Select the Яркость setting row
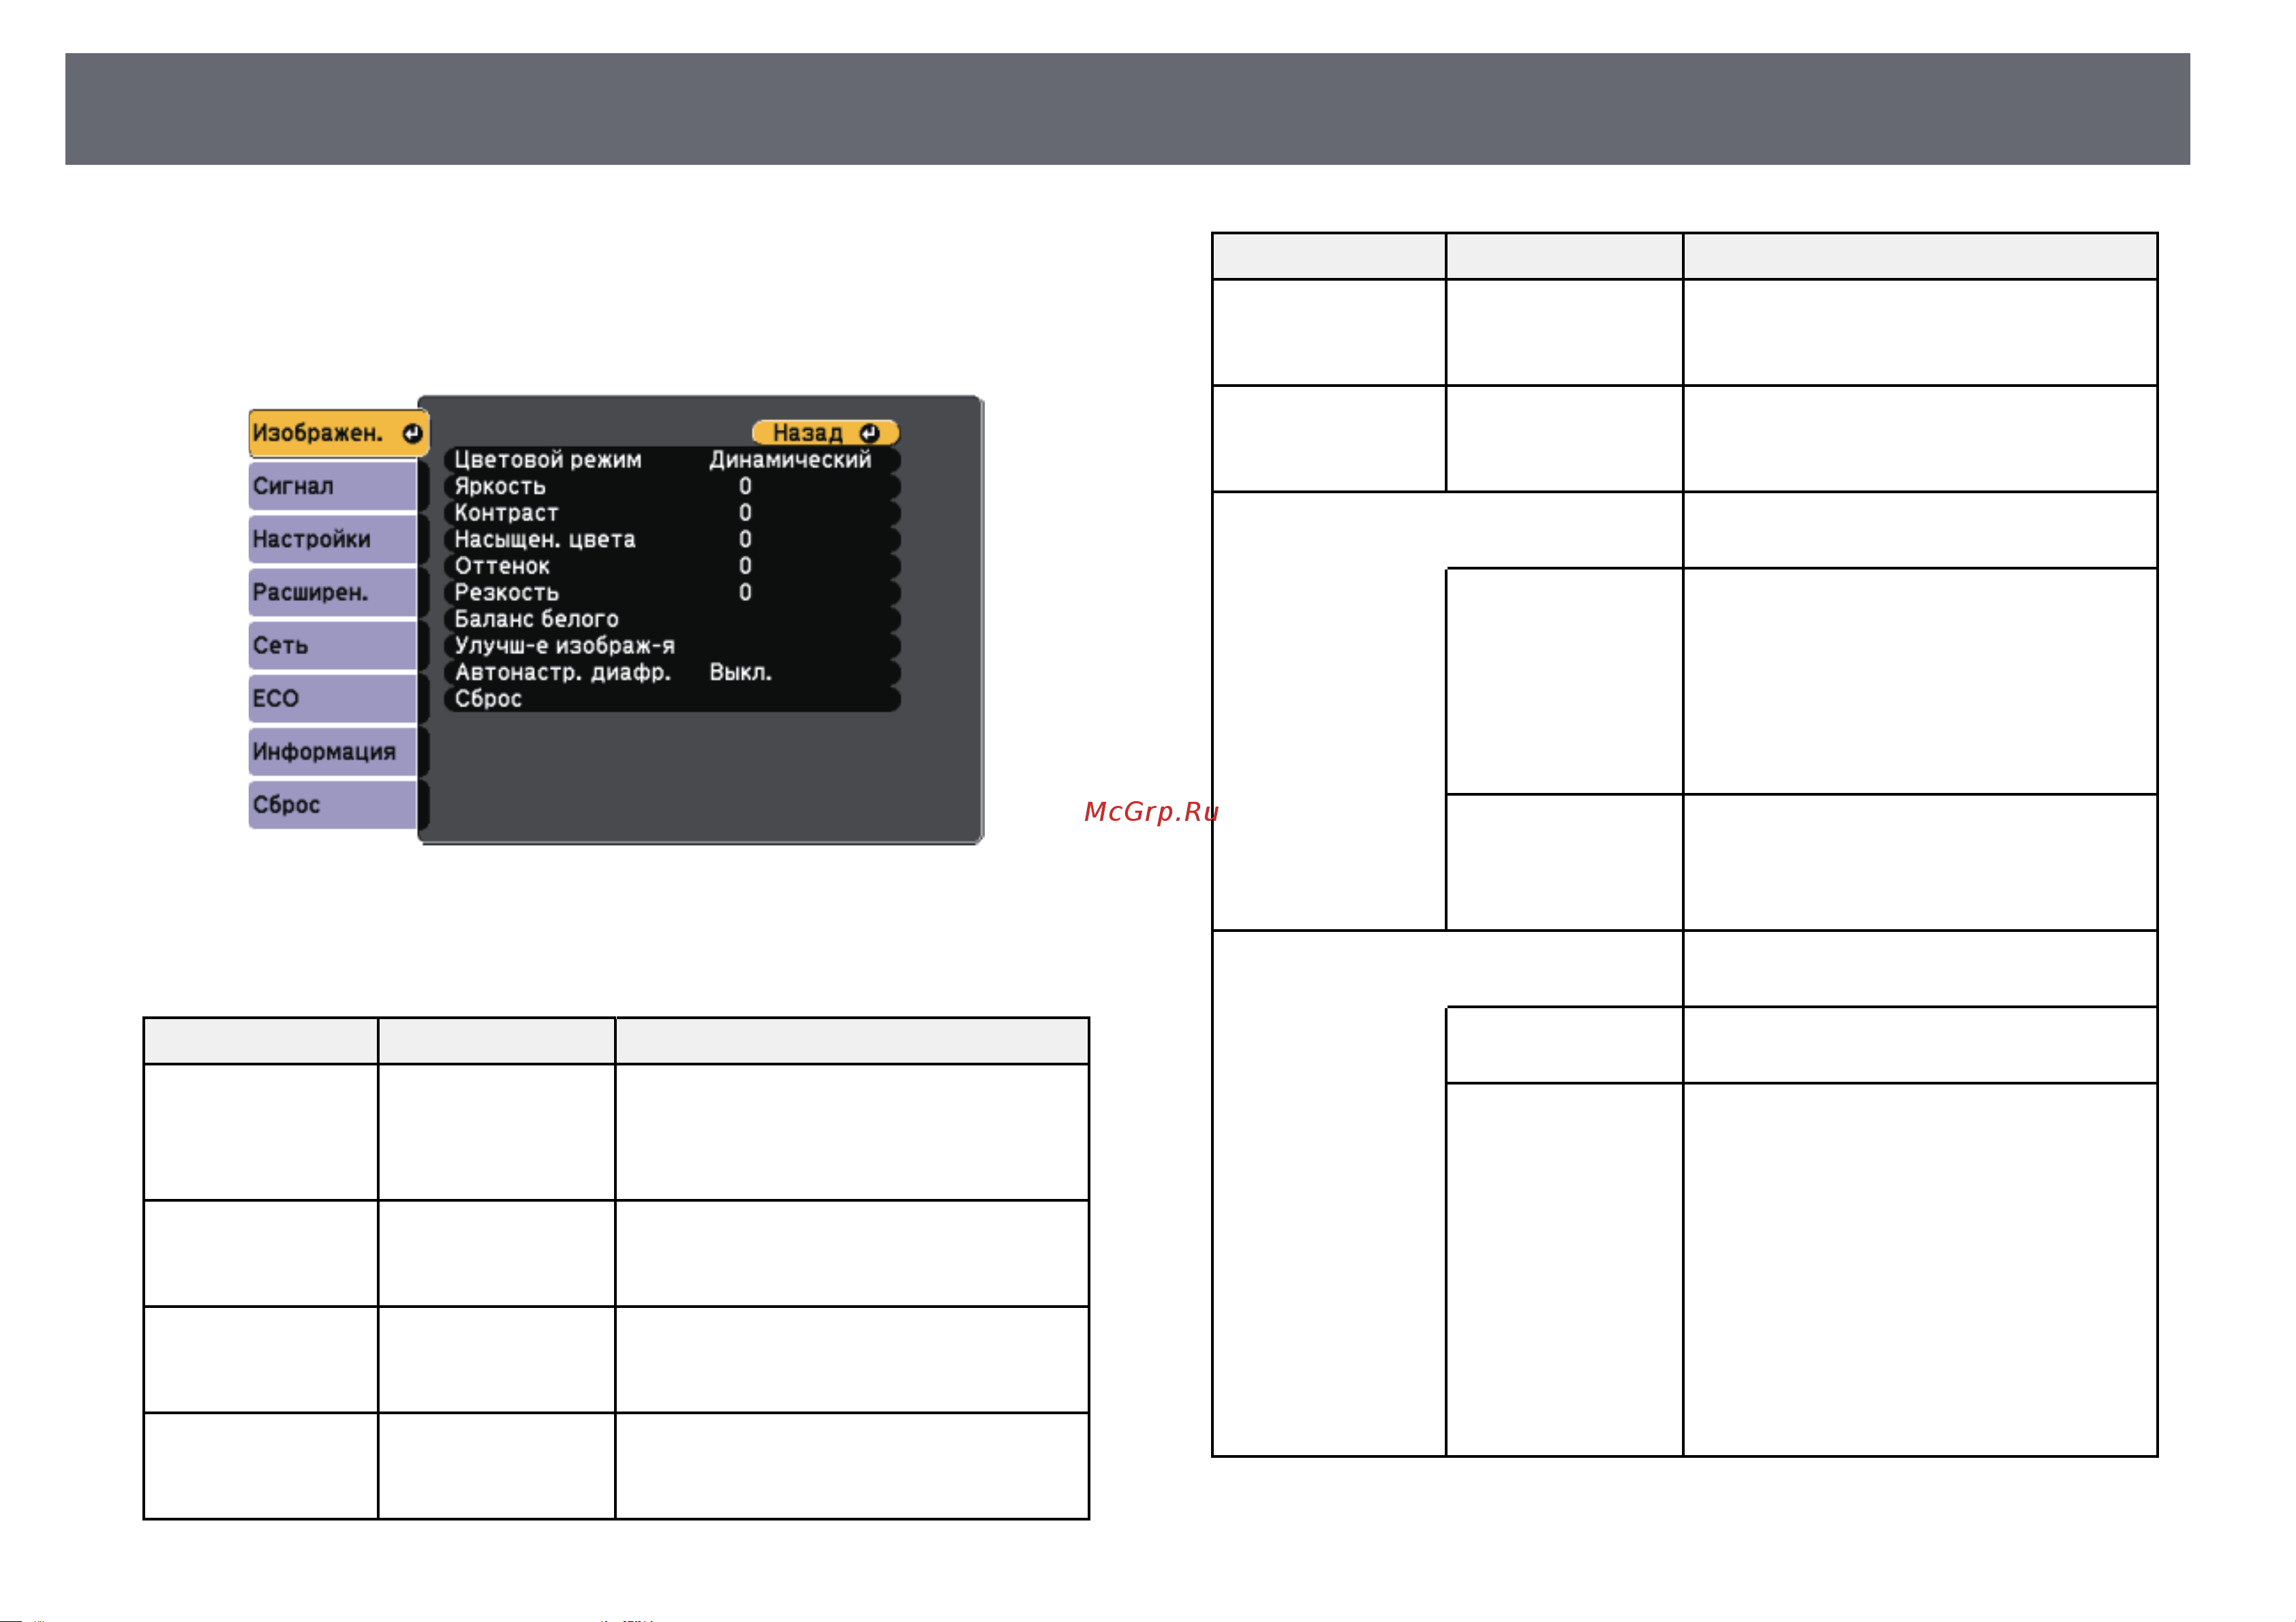Viewport: 2296px width, 1622px height. pos(672,486)
